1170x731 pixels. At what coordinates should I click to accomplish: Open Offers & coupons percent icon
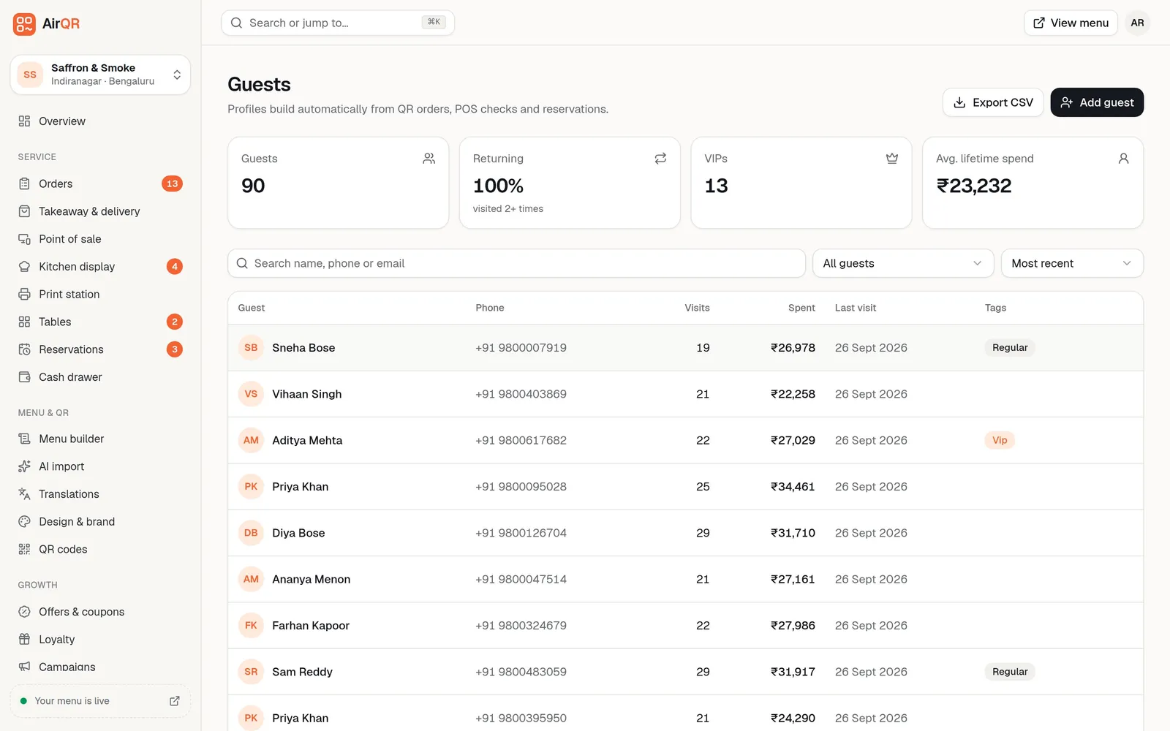click(24, 612)
